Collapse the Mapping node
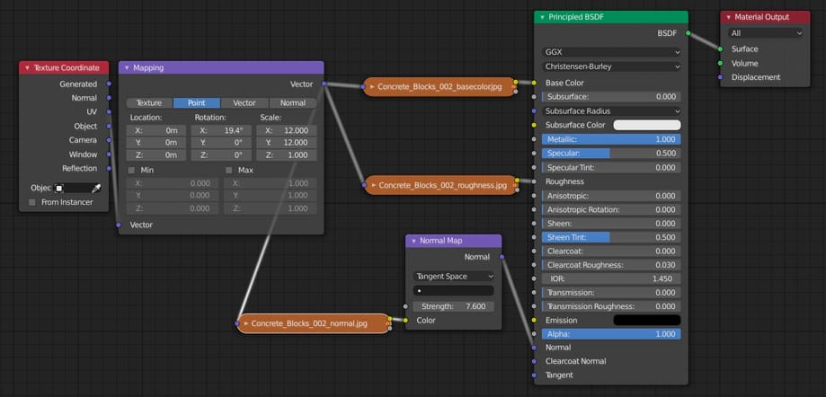This screenshot has height=397, width=826. [127, 68]
